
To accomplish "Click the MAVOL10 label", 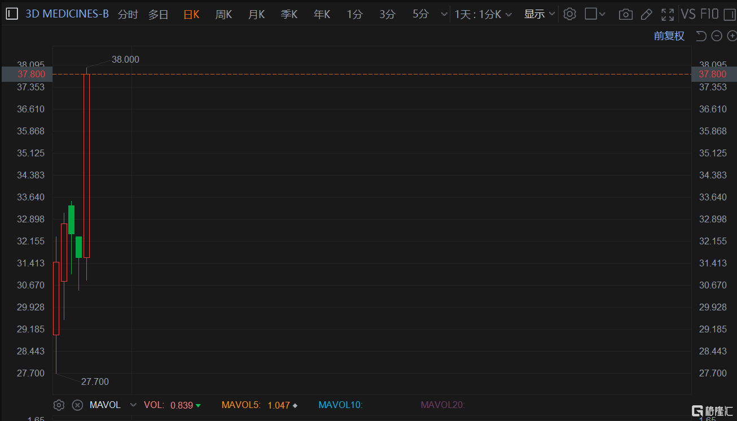I will [340, 405].
